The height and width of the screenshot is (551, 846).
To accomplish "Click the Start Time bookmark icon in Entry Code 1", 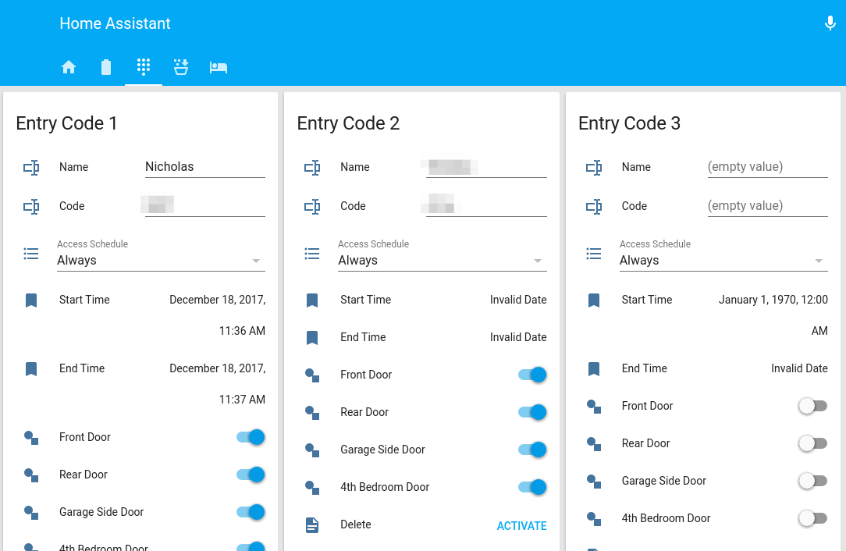I will (31, 300).
